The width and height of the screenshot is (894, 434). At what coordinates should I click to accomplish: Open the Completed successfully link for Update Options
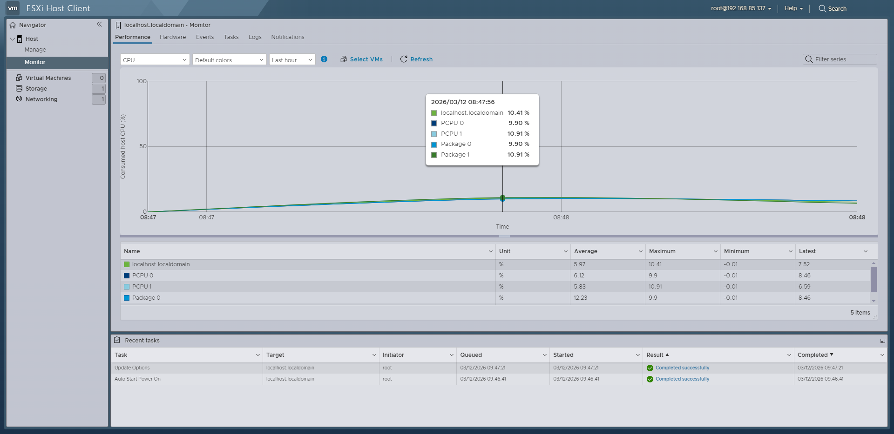(682, 368)
